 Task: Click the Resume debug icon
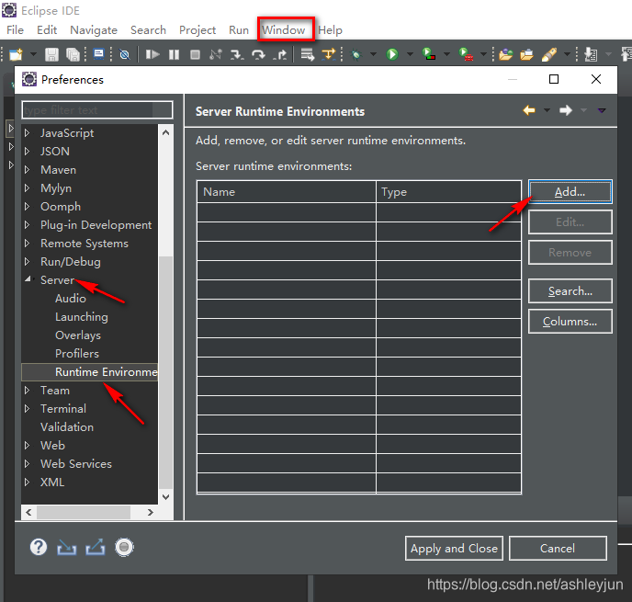[x=152, y=54]
